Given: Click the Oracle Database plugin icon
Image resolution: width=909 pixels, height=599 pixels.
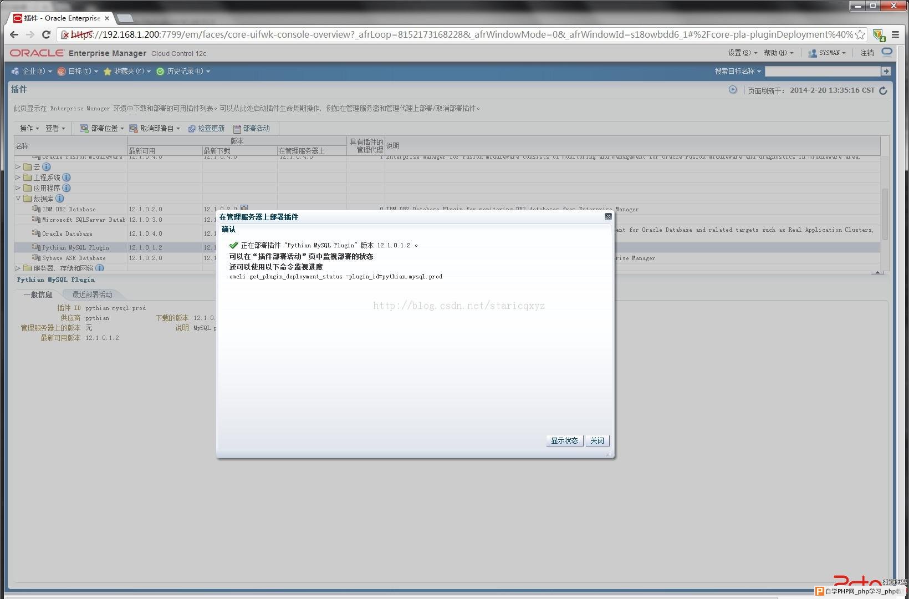Looking at the screenshot, I should point(36,233).
